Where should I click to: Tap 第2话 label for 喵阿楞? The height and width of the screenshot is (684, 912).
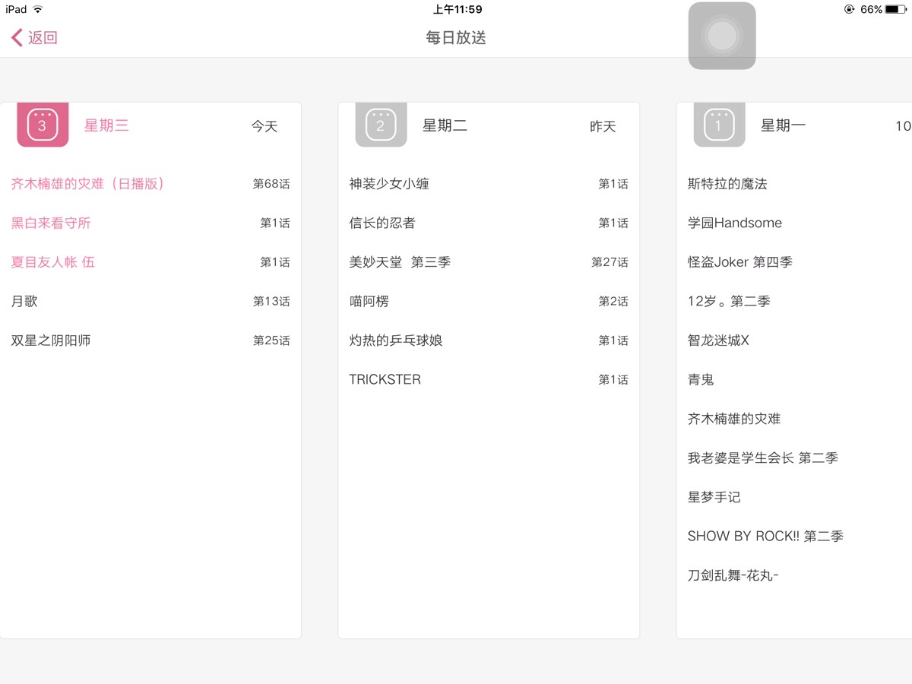pyautogui.click(x=613, y=301)
